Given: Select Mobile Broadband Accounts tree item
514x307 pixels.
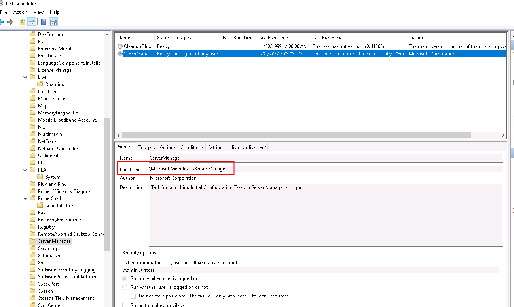Looking at the screenshot, I should click(x=68, y=120).
